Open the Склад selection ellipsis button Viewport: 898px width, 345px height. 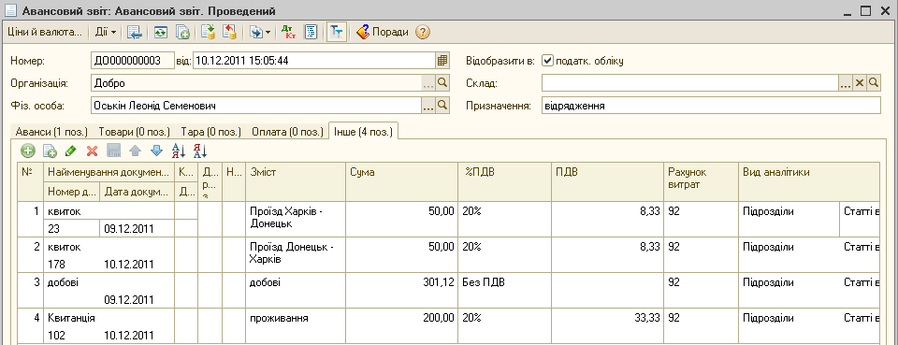point(846,83)
